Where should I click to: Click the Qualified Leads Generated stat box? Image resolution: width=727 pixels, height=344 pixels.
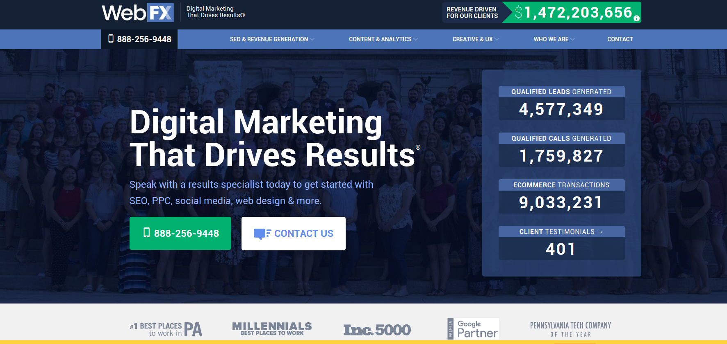click(561, 103)
